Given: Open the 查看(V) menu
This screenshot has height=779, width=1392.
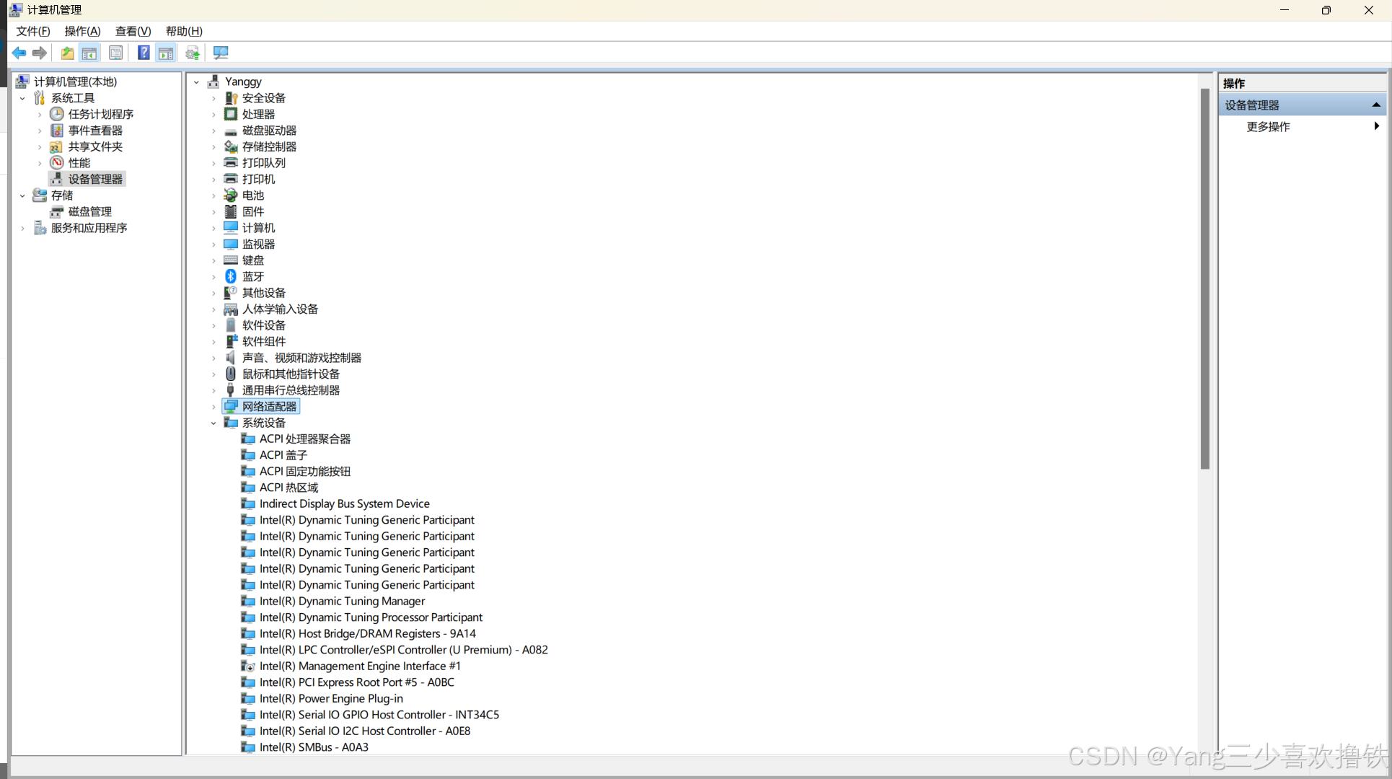Looking at the screenshot, I should (x=133, y=31).
